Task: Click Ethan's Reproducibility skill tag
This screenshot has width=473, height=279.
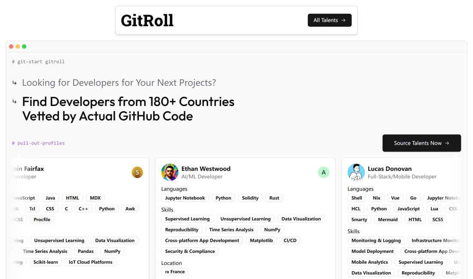Action: pyautogui.click(x=181, y=230)
